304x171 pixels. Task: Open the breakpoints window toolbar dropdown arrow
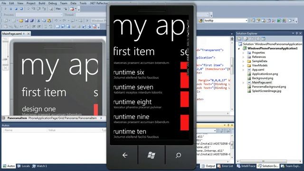tap(76, 9)
